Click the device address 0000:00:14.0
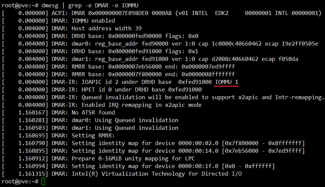This screenshot has height=187, width=325. point(198,151)
